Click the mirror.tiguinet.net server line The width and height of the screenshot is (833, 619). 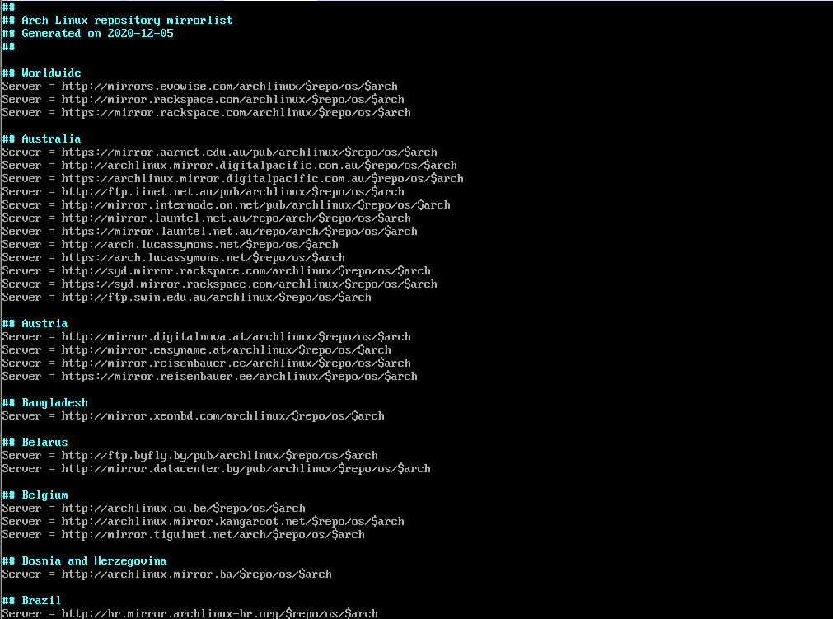pos(183,535)
